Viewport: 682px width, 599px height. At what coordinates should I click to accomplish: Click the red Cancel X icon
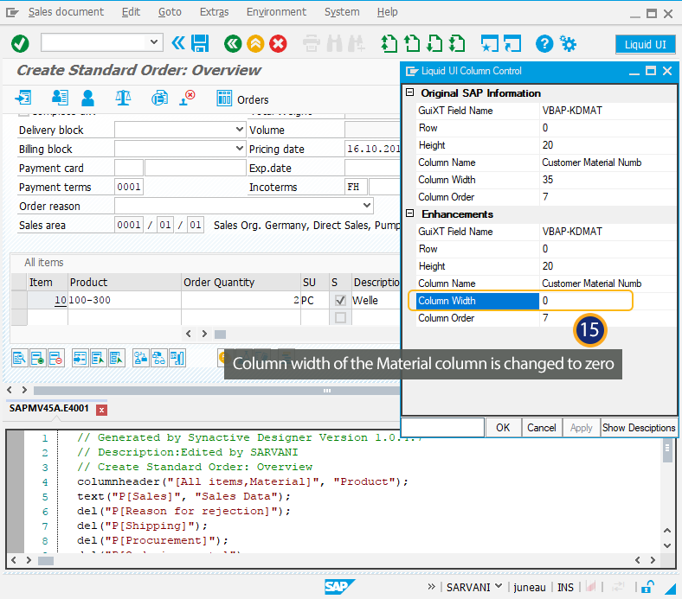pos(278,43)
